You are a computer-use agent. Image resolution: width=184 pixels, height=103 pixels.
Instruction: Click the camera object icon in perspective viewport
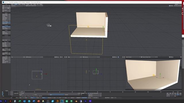point(49,25)
